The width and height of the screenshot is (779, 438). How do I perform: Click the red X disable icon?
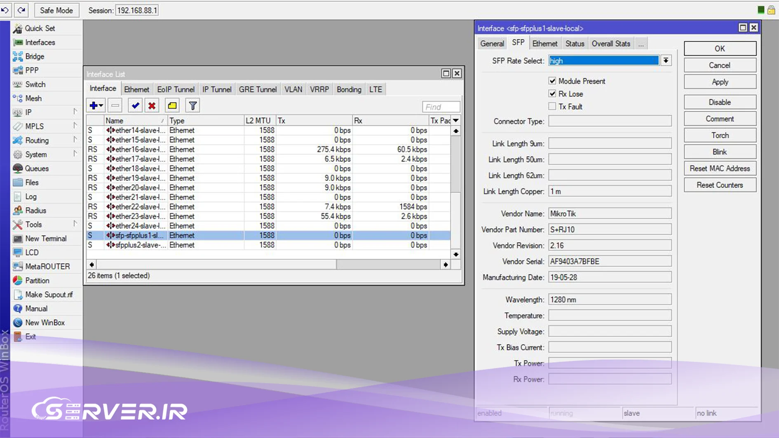pyautogui.click(x=152, y=105)
